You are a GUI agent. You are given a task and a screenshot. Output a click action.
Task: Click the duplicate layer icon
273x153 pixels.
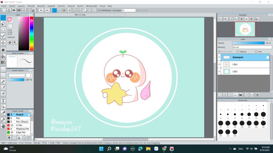(x=246, y=95)
